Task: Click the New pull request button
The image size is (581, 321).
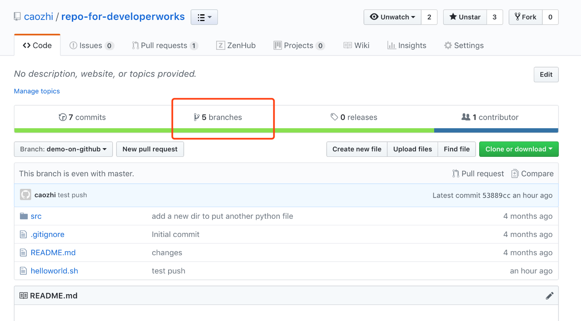Action: [150, 149]
